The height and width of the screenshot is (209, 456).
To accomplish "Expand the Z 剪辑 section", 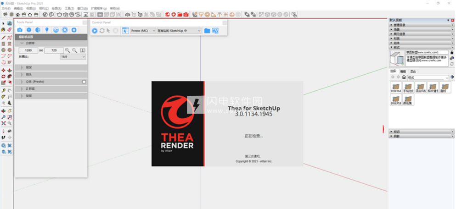I will [51, 89].
